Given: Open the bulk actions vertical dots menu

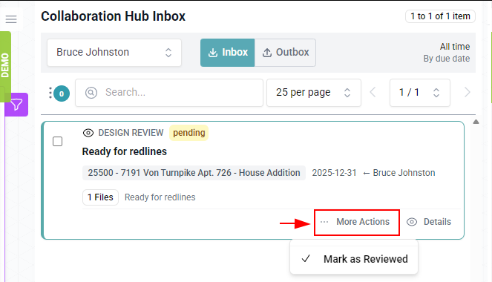Looking at the screenshot, I should tap(50, 93).
